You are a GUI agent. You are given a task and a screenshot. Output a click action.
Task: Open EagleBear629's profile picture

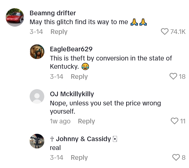click(x=37, y=52)
